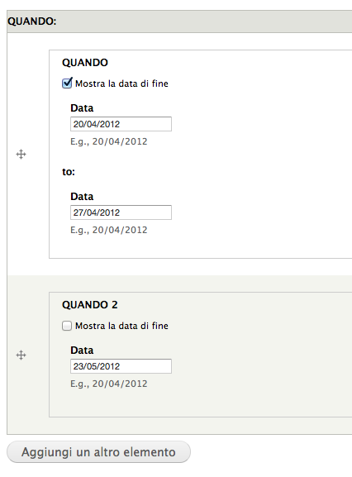
Task: Click the "Mostra la data di fine" label in QUANDO 2
Action: (121, 326)
